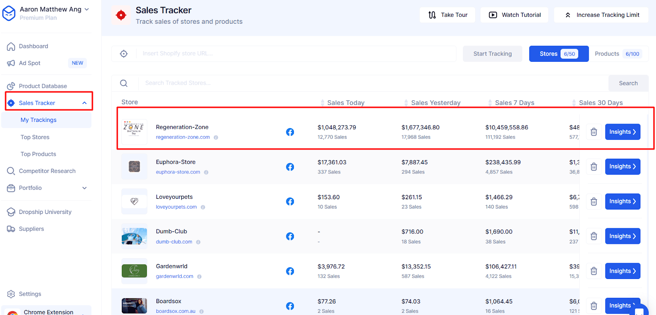This screenshot has width=656, height=315.
Task: Delete Gardenwrld with its trash icon
Action: coord(594,271)
